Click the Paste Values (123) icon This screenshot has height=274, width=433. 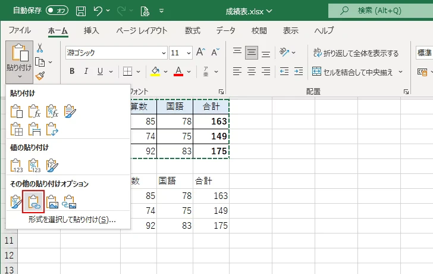(17, 165)
